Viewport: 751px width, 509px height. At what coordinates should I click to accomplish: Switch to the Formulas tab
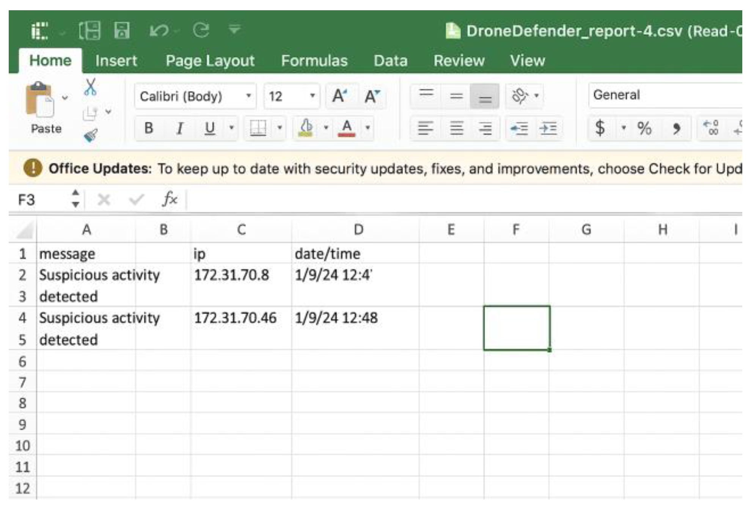point(314,61)
